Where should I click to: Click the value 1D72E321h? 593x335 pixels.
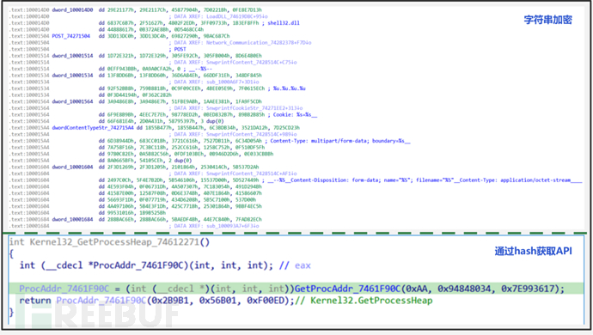click(x=120, y=56)
